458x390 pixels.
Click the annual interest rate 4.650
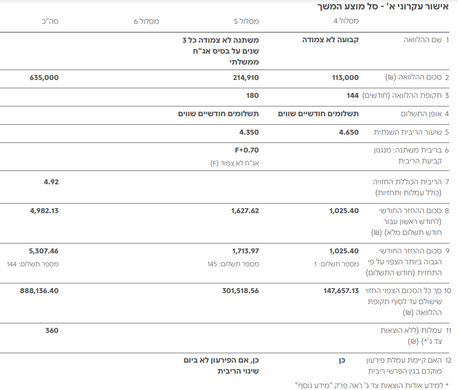[349, 132]
